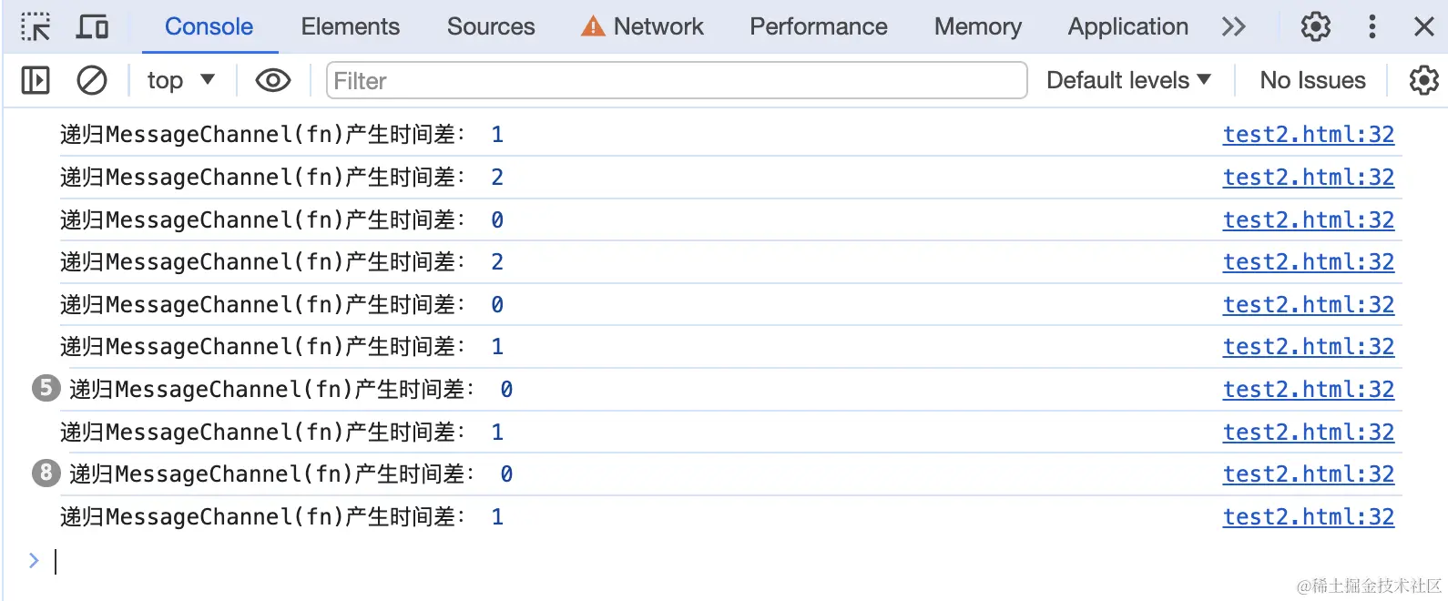The width and height of the screenshot is (1448, 601).
Task: Open the Sources panel
Action: tap(490, 26)
